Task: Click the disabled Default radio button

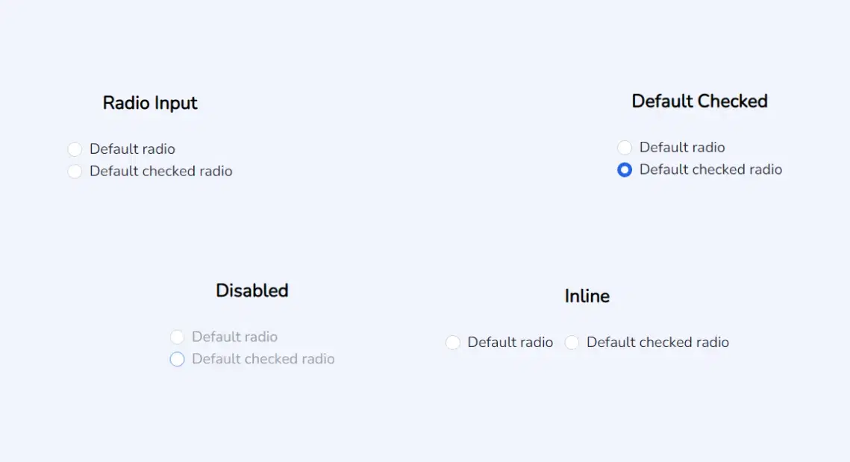Action: 178,337
